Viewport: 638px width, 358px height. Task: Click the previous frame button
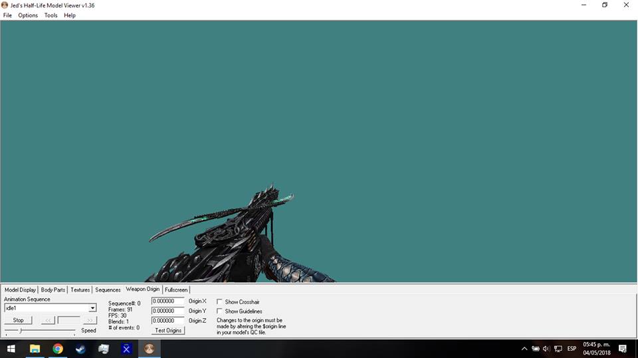pyautogui.click(x=48, y=320)
